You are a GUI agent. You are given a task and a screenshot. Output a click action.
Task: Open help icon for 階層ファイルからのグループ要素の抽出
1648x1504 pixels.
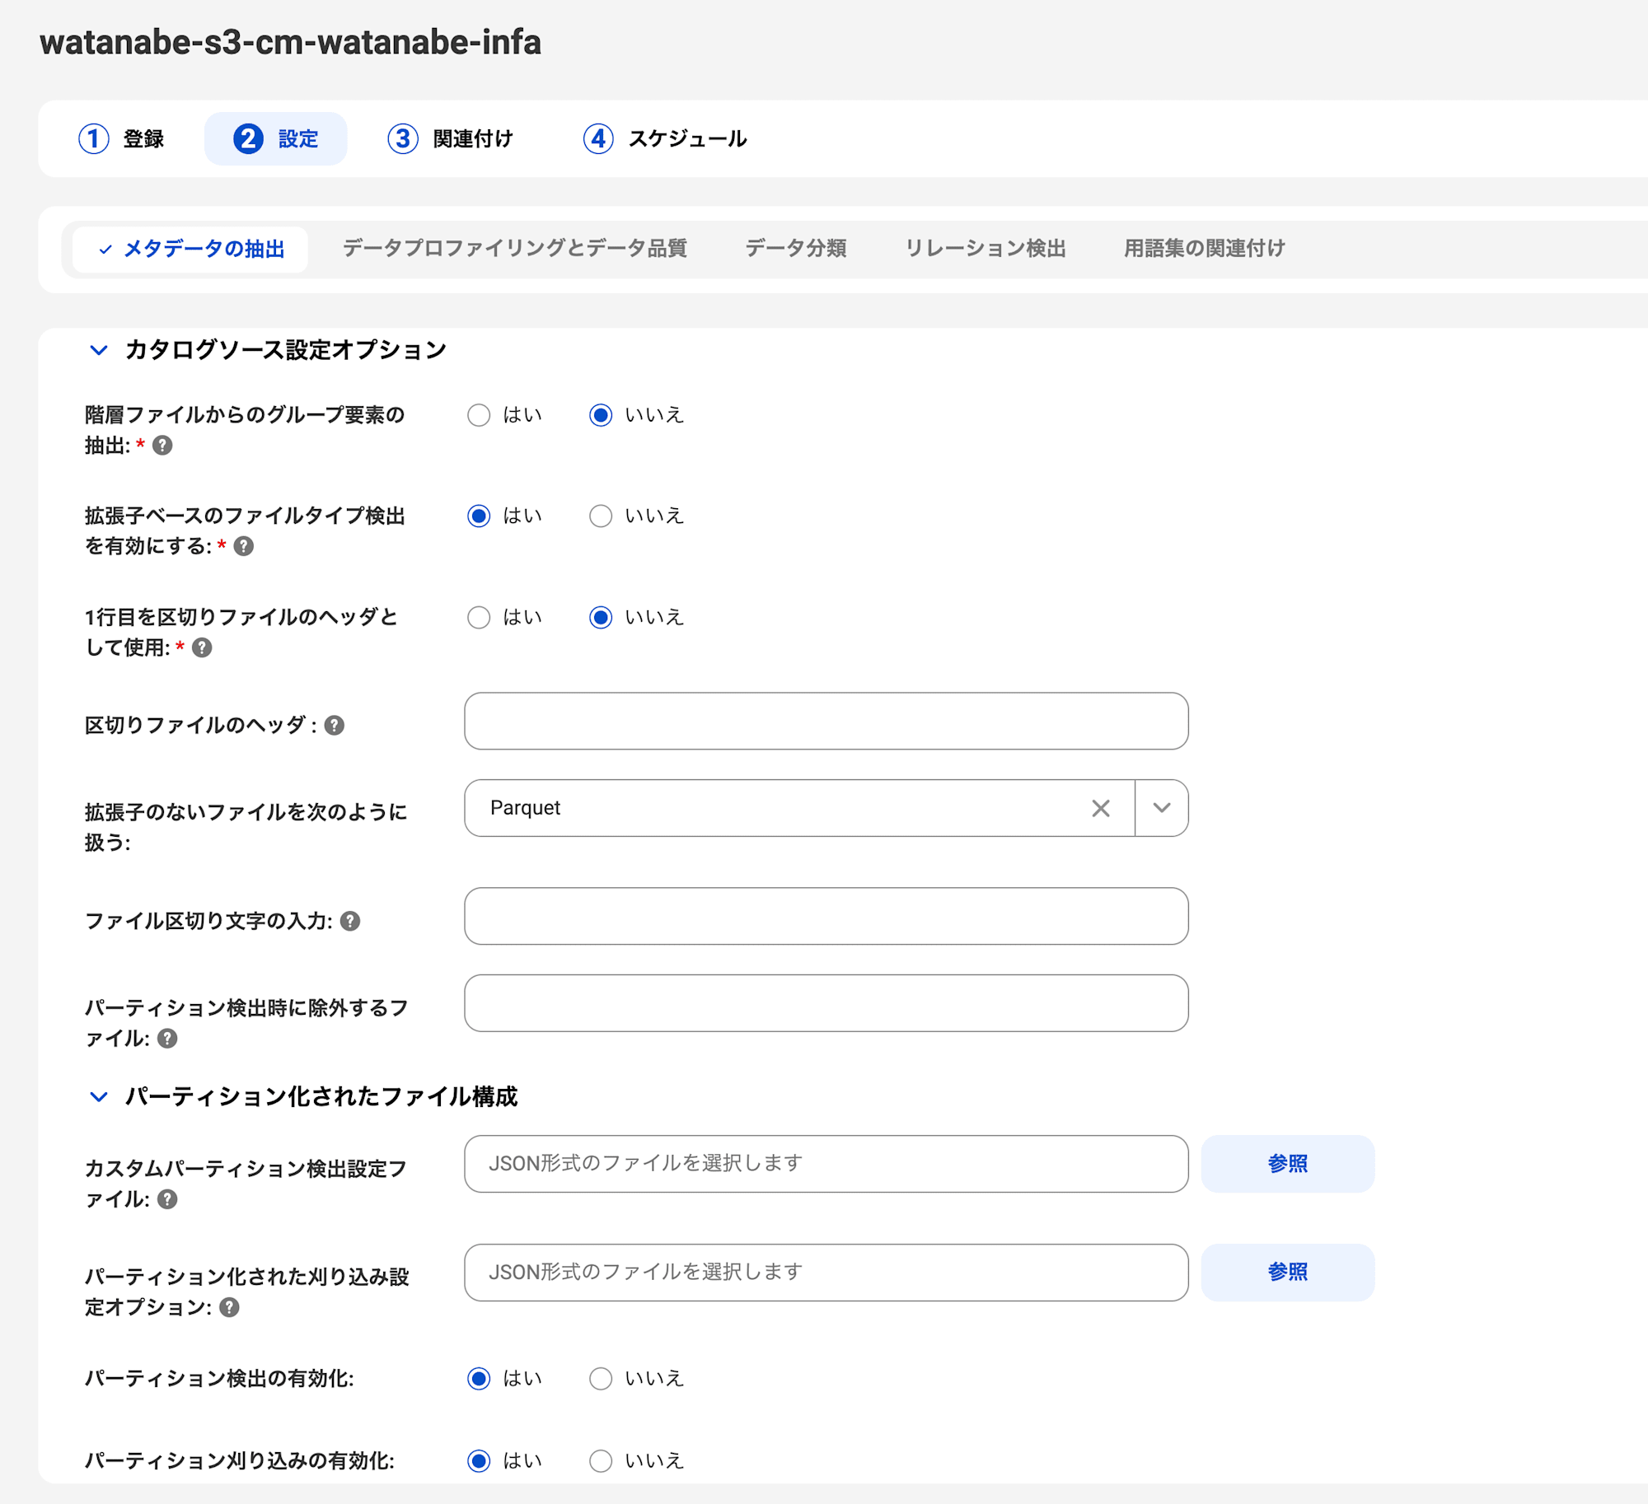tap(162, 446)
